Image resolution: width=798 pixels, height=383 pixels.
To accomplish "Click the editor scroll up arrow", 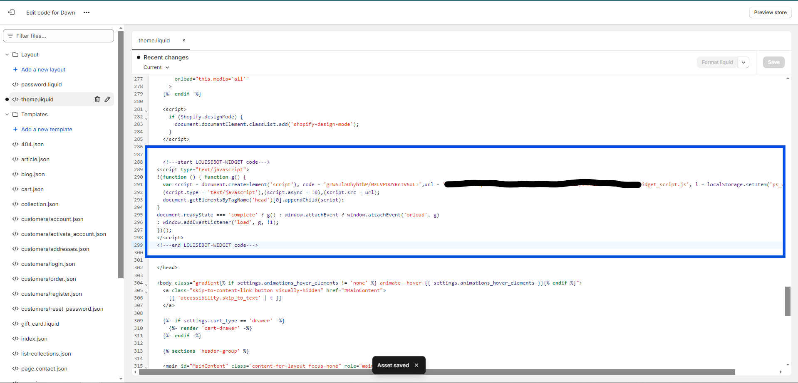I will click(788, 78).
